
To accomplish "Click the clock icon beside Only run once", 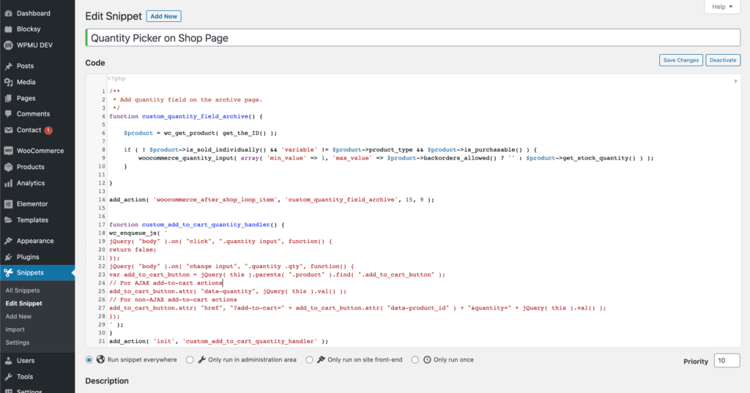I will (x=427, y=359).
